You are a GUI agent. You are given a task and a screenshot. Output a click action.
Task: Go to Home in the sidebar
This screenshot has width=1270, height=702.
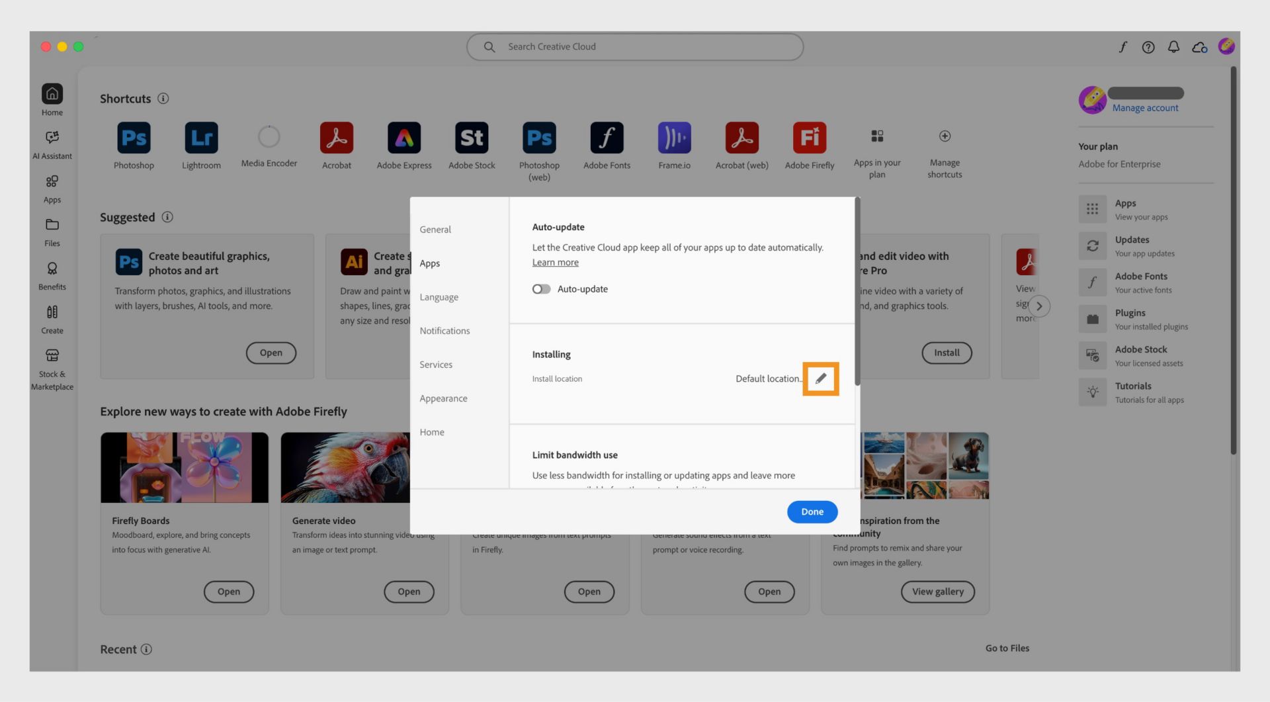52,100
